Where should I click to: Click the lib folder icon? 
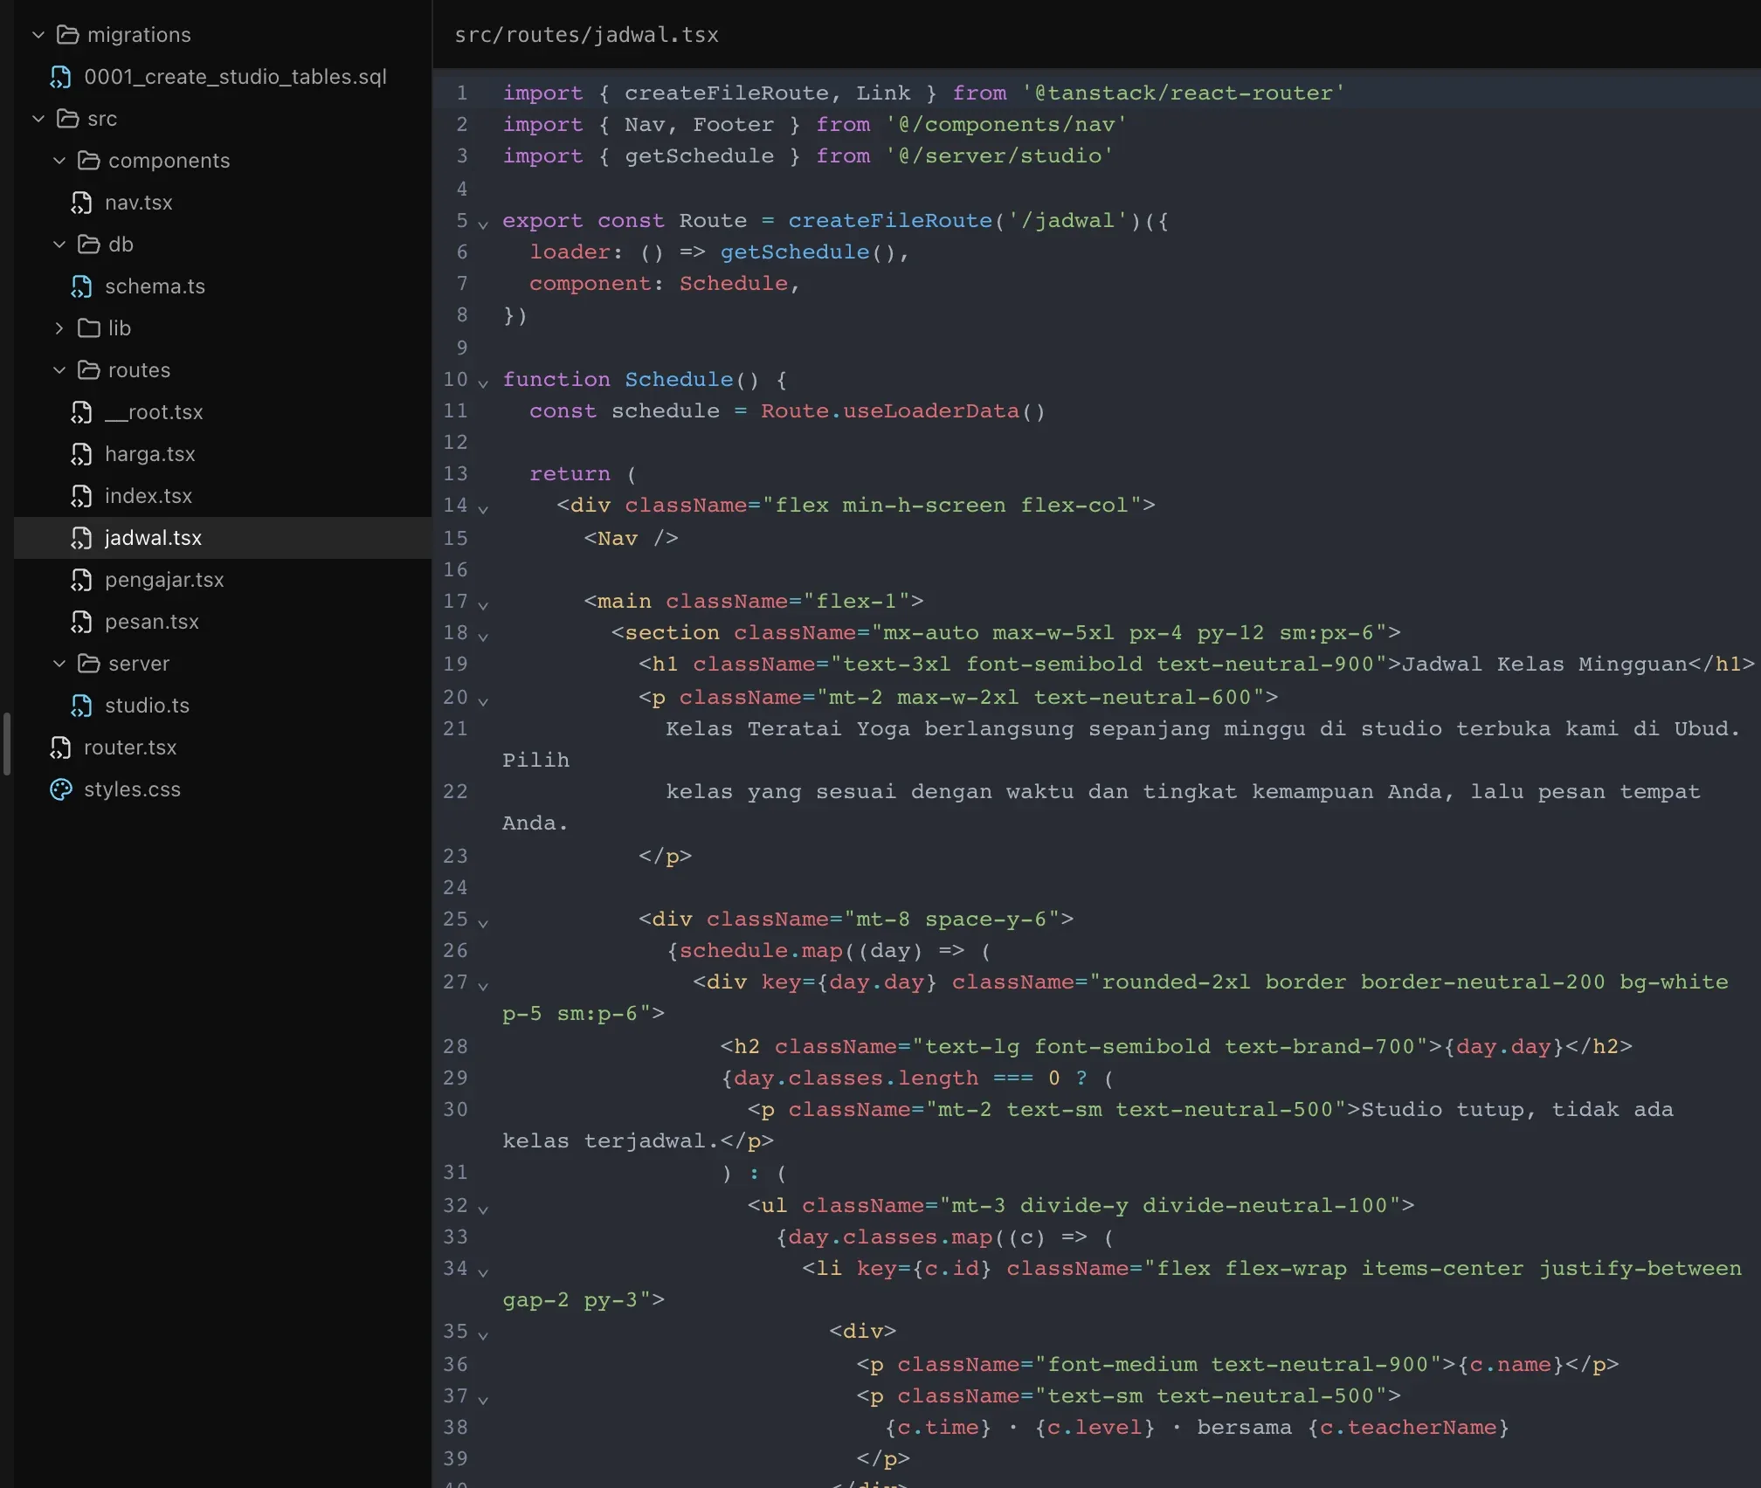[x=88, y=328]
